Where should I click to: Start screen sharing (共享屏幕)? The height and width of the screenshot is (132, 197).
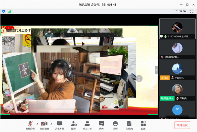point(60,125)
